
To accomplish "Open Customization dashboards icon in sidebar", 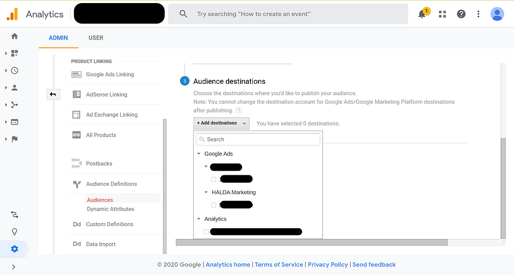I will point(14,53).
